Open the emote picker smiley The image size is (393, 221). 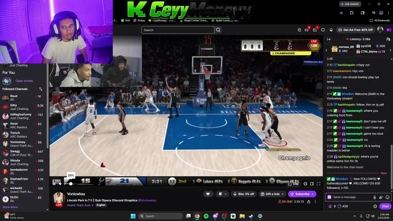click(387, 197)
